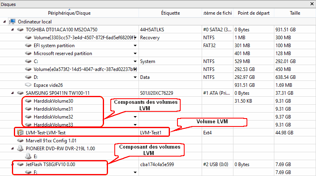Image resolution: width=316 pixels, height=176 pixels.
Task: Click the Étiquette column header
Action: [171, 13]
